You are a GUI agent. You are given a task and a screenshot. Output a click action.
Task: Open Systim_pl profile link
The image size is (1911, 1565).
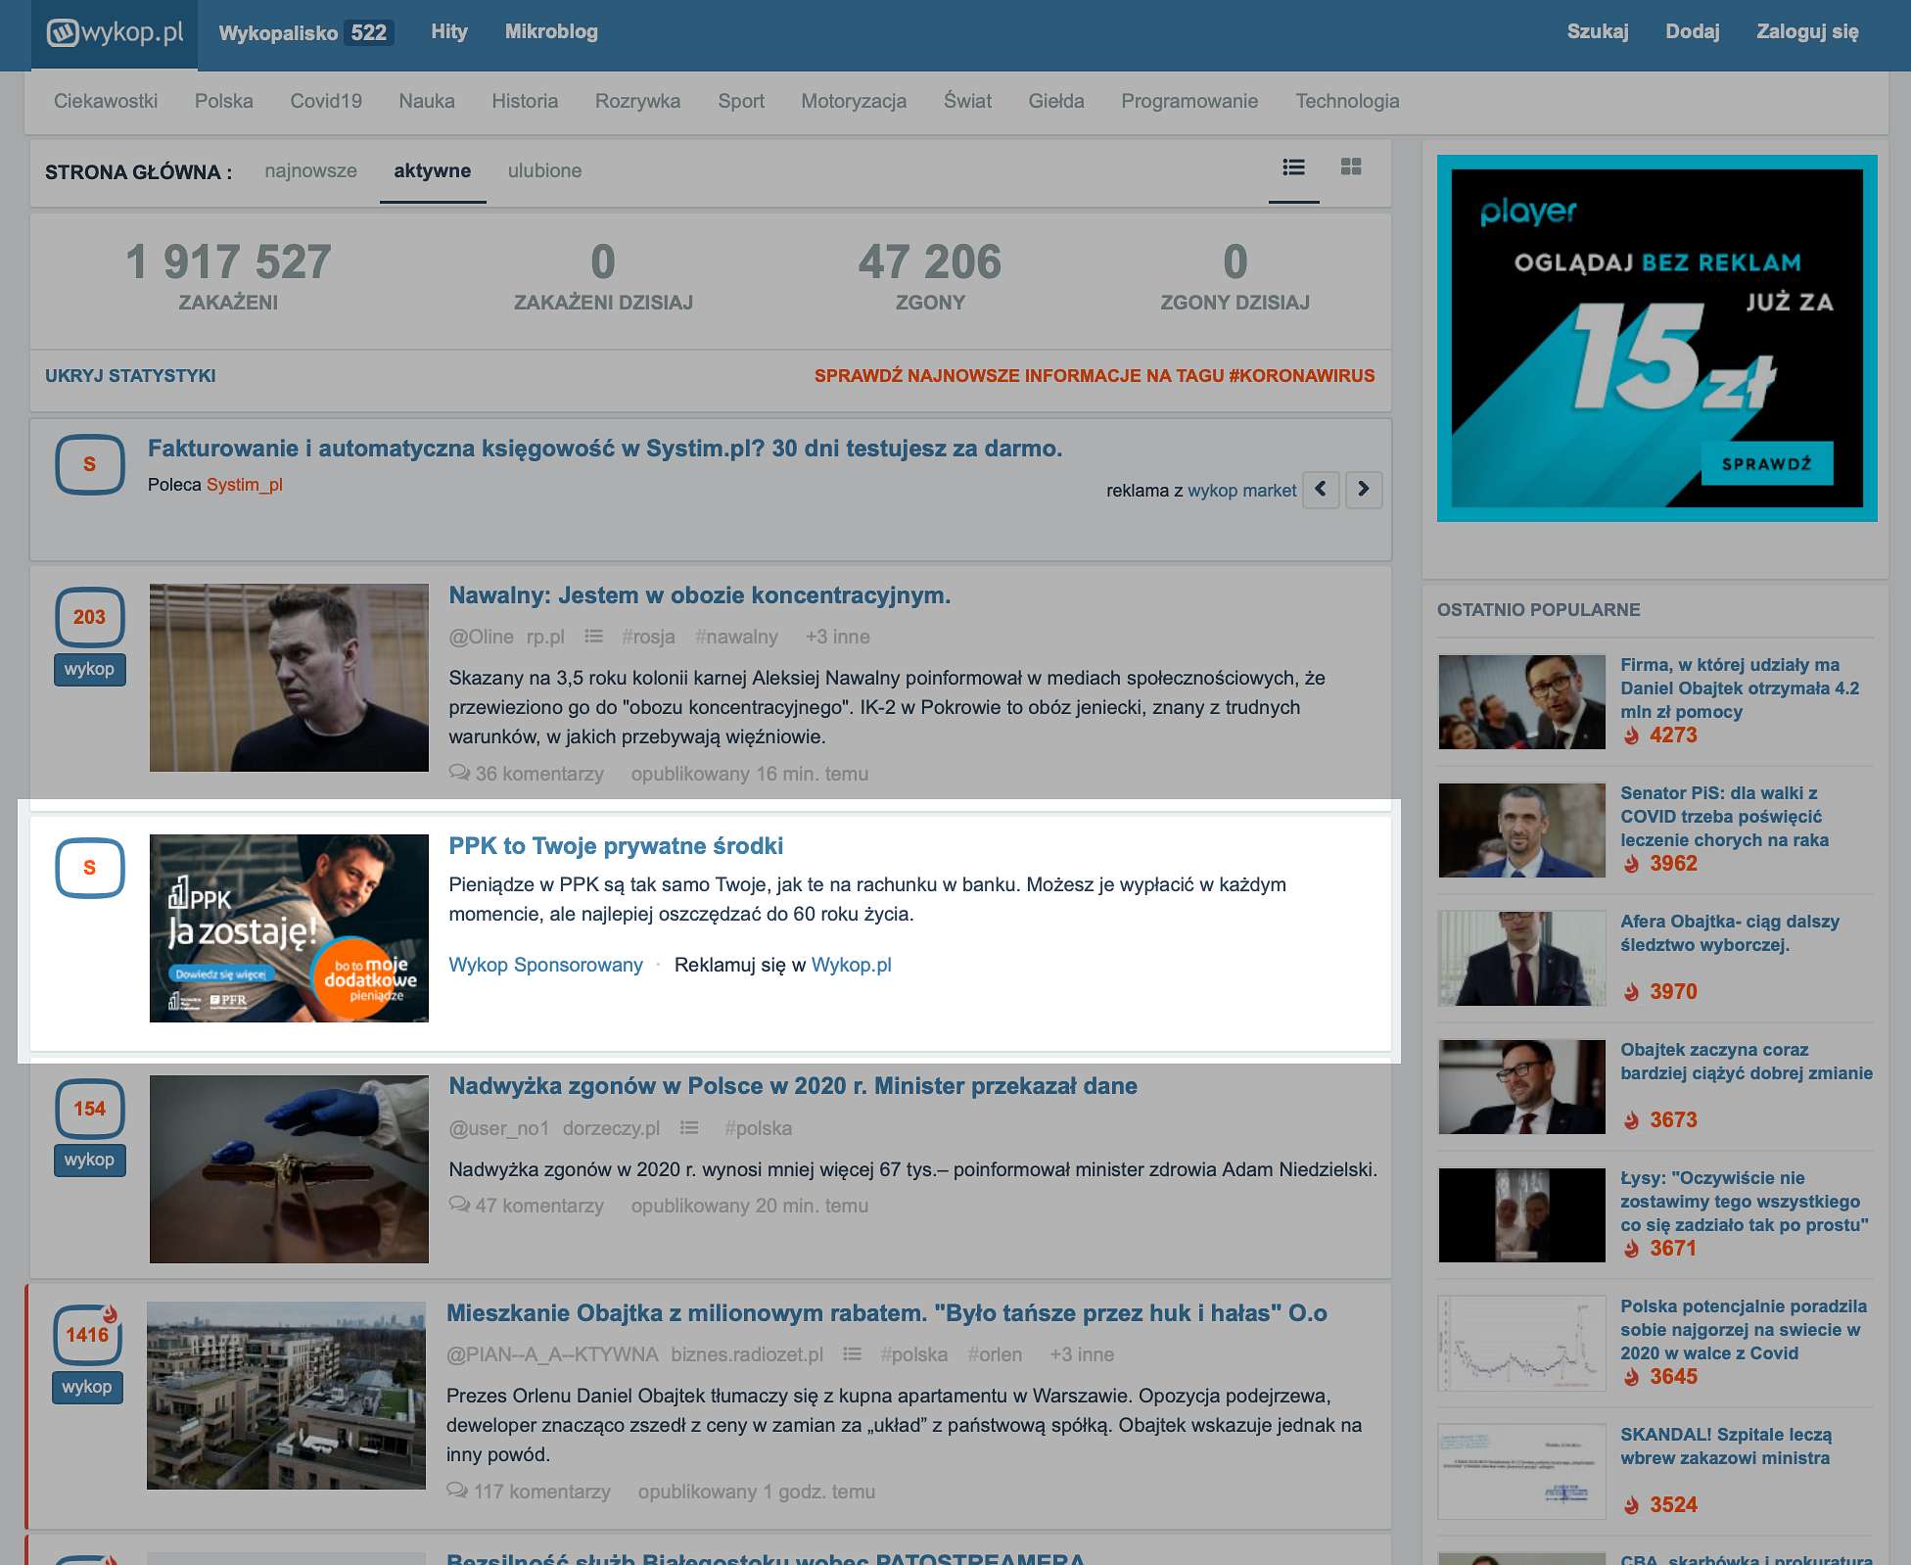point(245,485)
